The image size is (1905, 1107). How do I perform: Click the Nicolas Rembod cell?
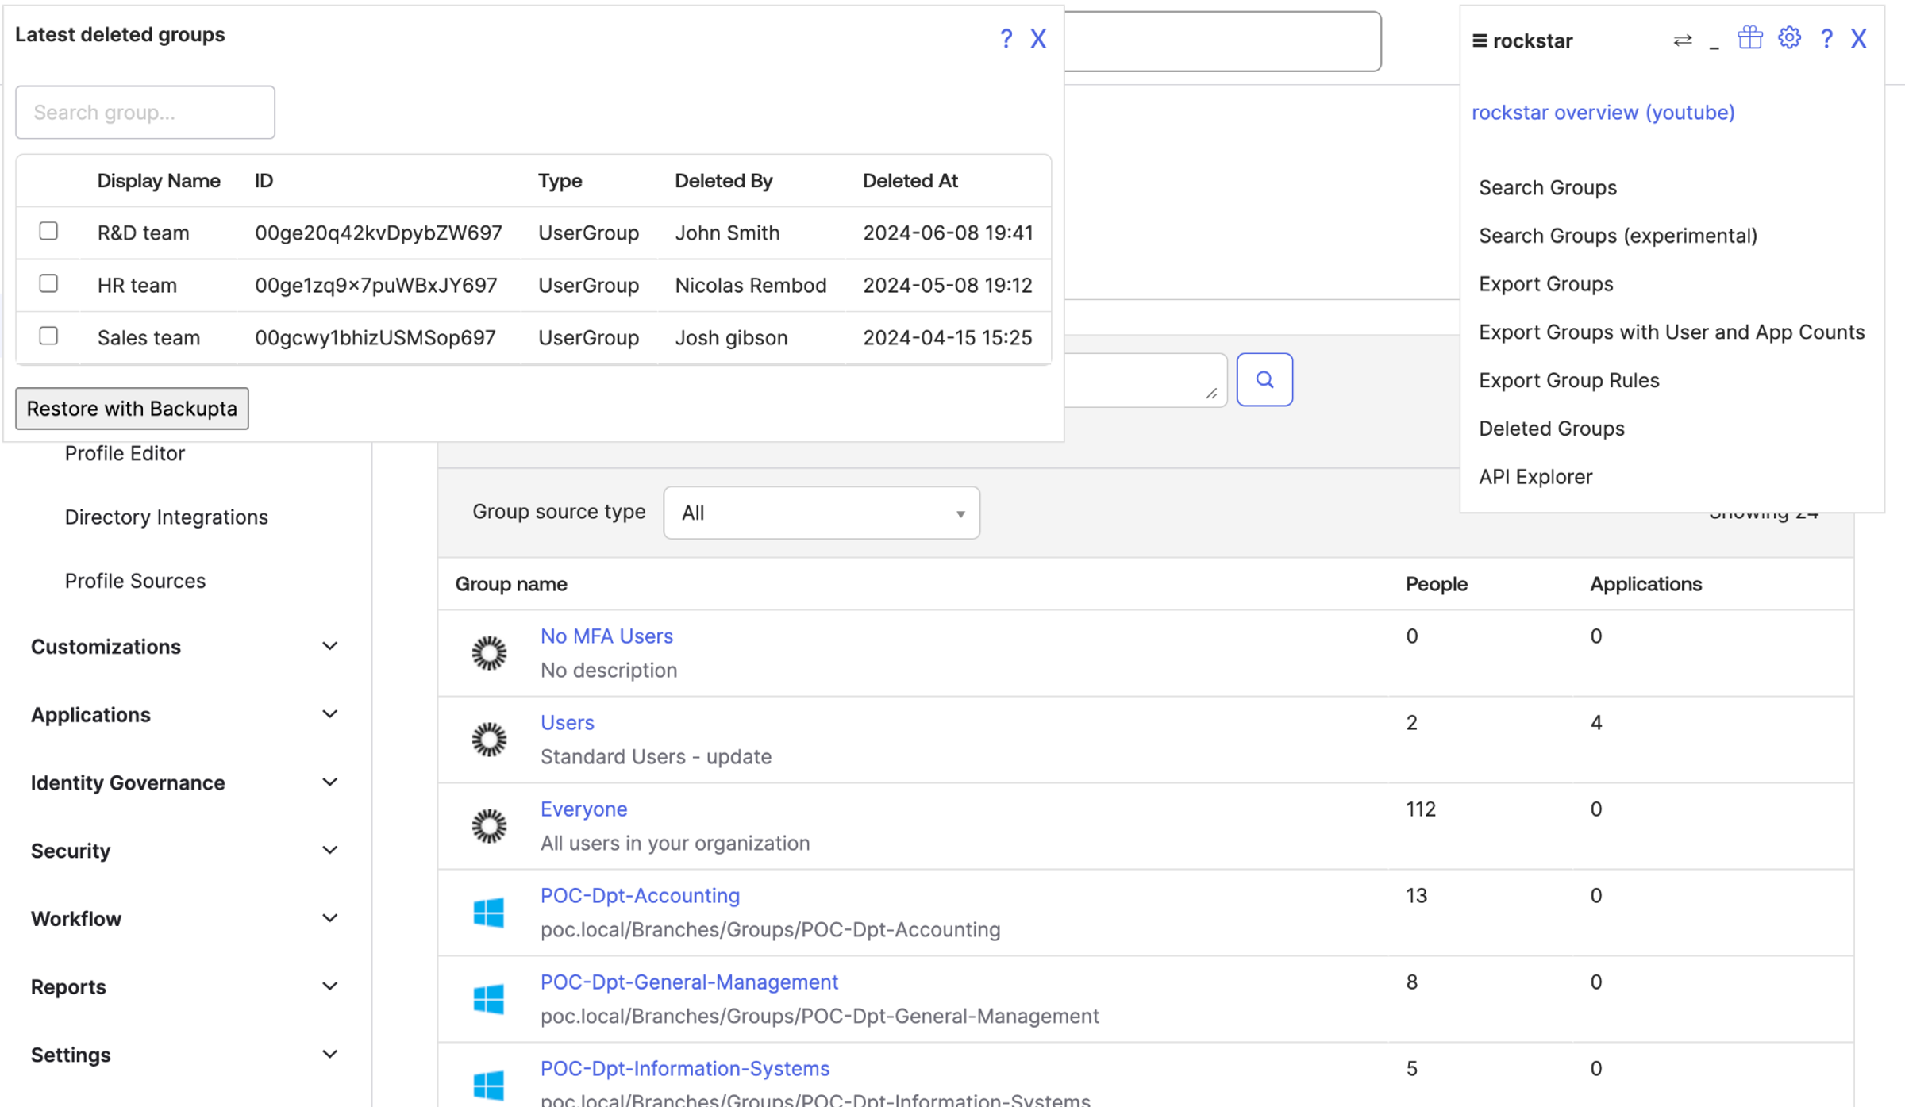coord(750,286)
